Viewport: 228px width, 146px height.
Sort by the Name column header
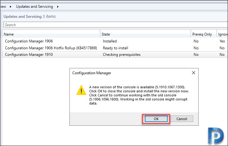tap(51, 34)
